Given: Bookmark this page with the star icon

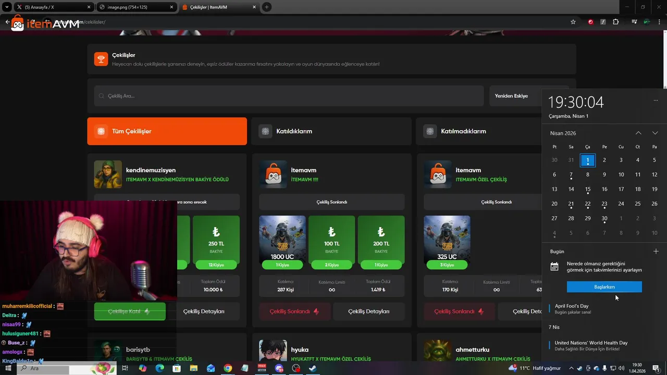Looking at the screenshot, I should 573,22.
